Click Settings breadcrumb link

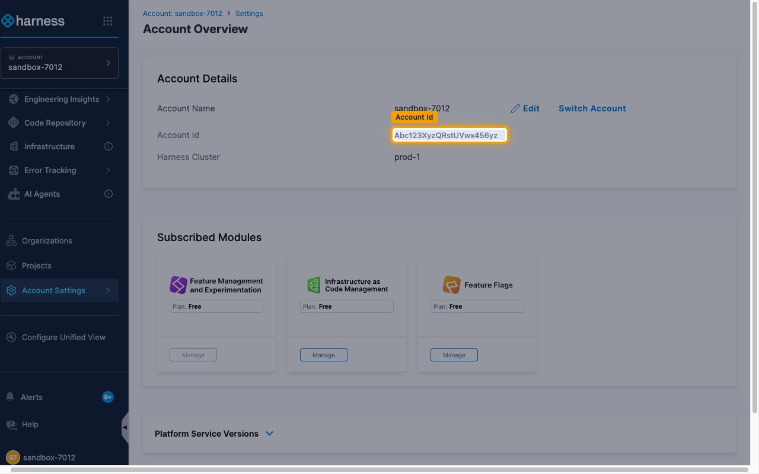point(249,13)
